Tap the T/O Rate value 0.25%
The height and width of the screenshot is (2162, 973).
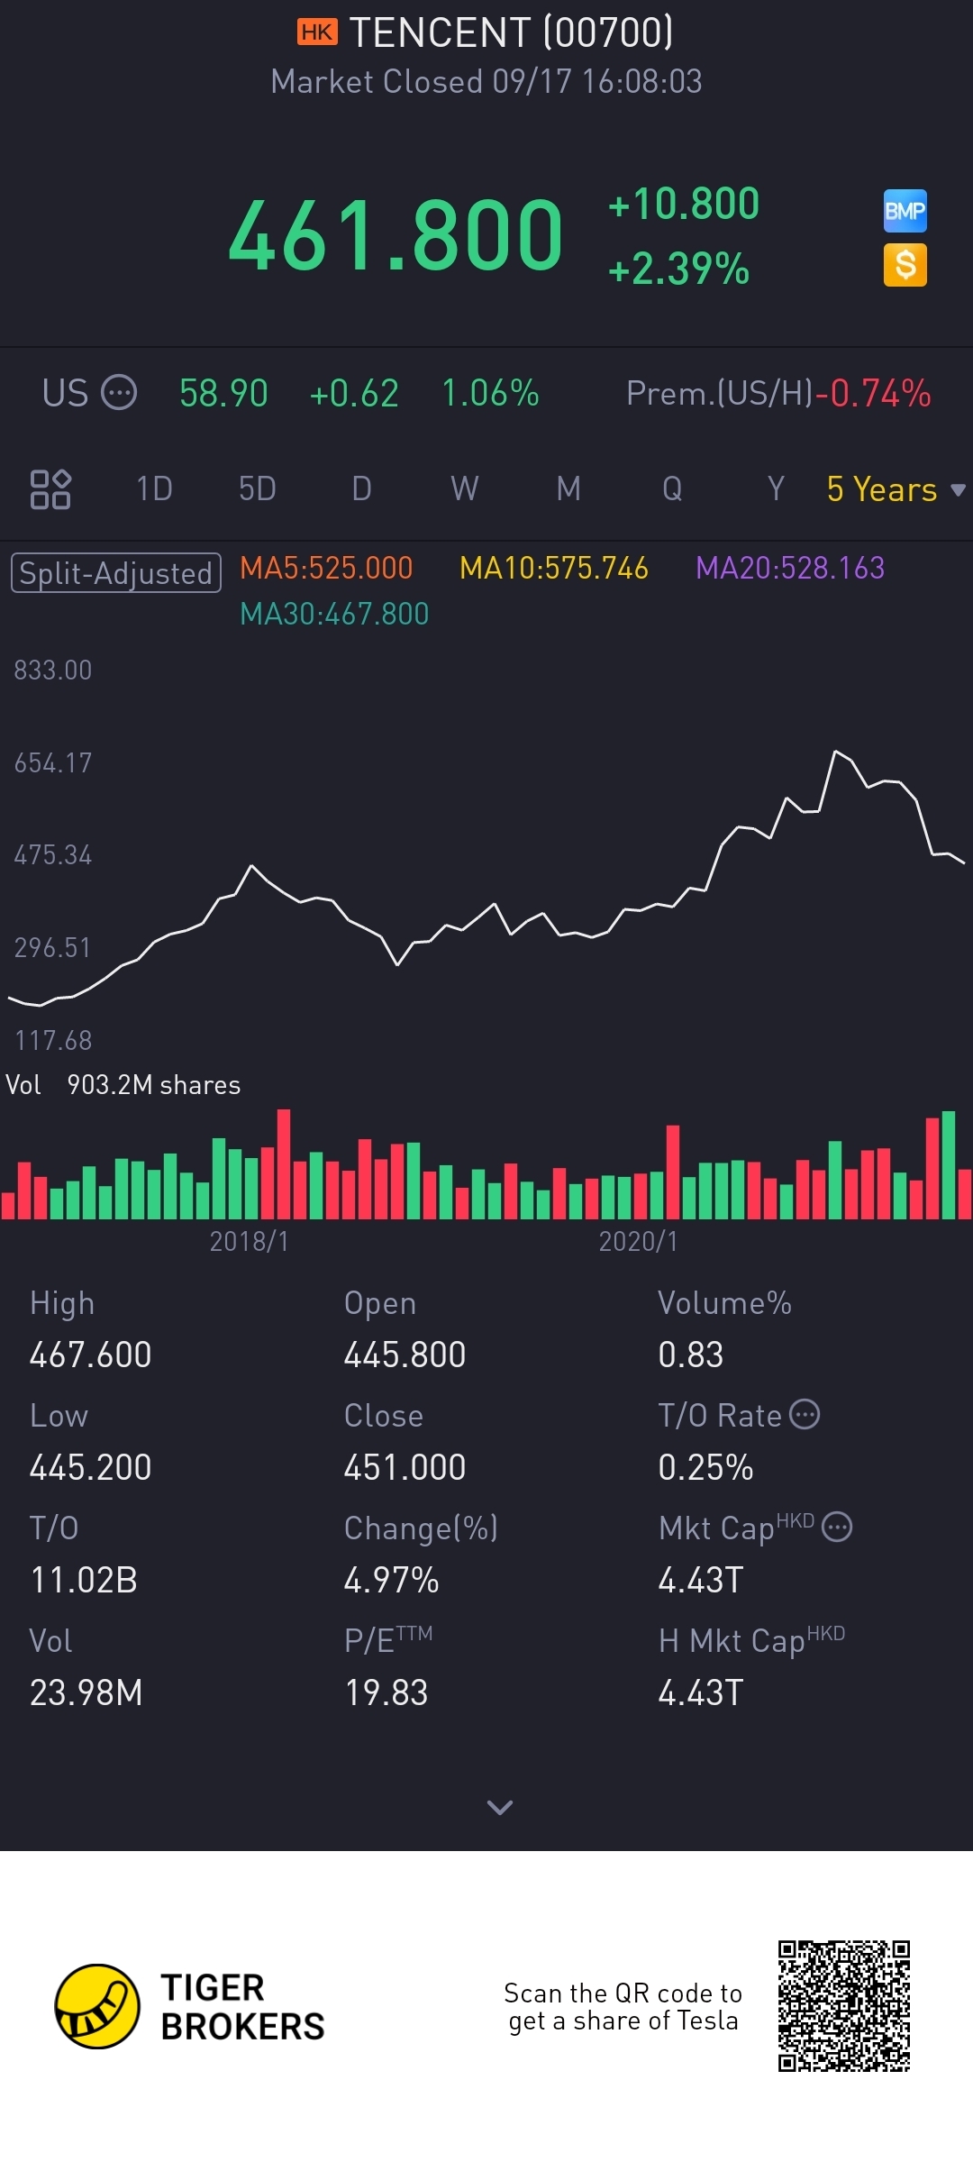coord(706,1467)
